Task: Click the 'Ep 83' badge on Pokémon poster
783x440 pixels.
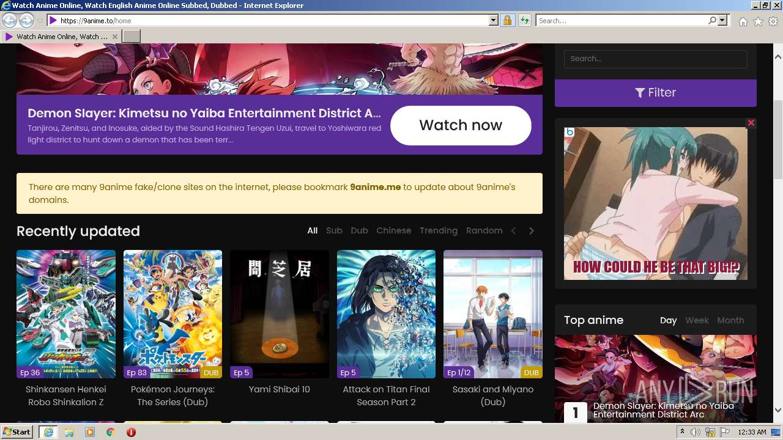Action: [x=137, y=372]
